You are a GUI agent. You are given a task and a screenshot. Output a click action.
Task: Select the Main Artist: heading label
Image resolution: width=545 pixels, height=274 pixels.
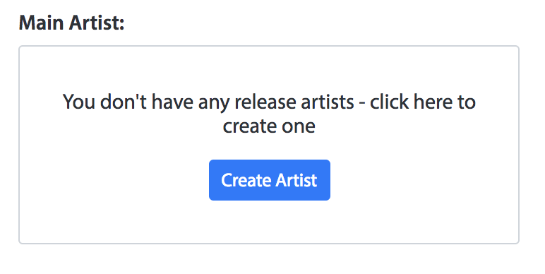(x=71, y=23)
